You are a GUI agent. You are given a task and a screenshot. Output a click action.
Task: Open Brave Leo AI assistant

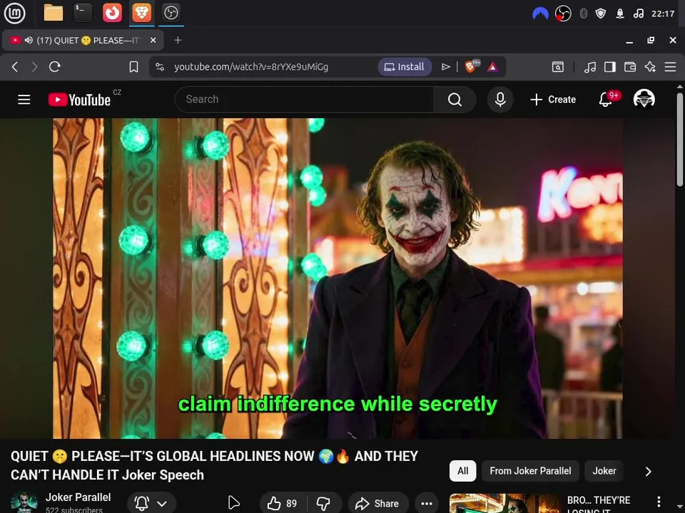[x=650, y=67]
